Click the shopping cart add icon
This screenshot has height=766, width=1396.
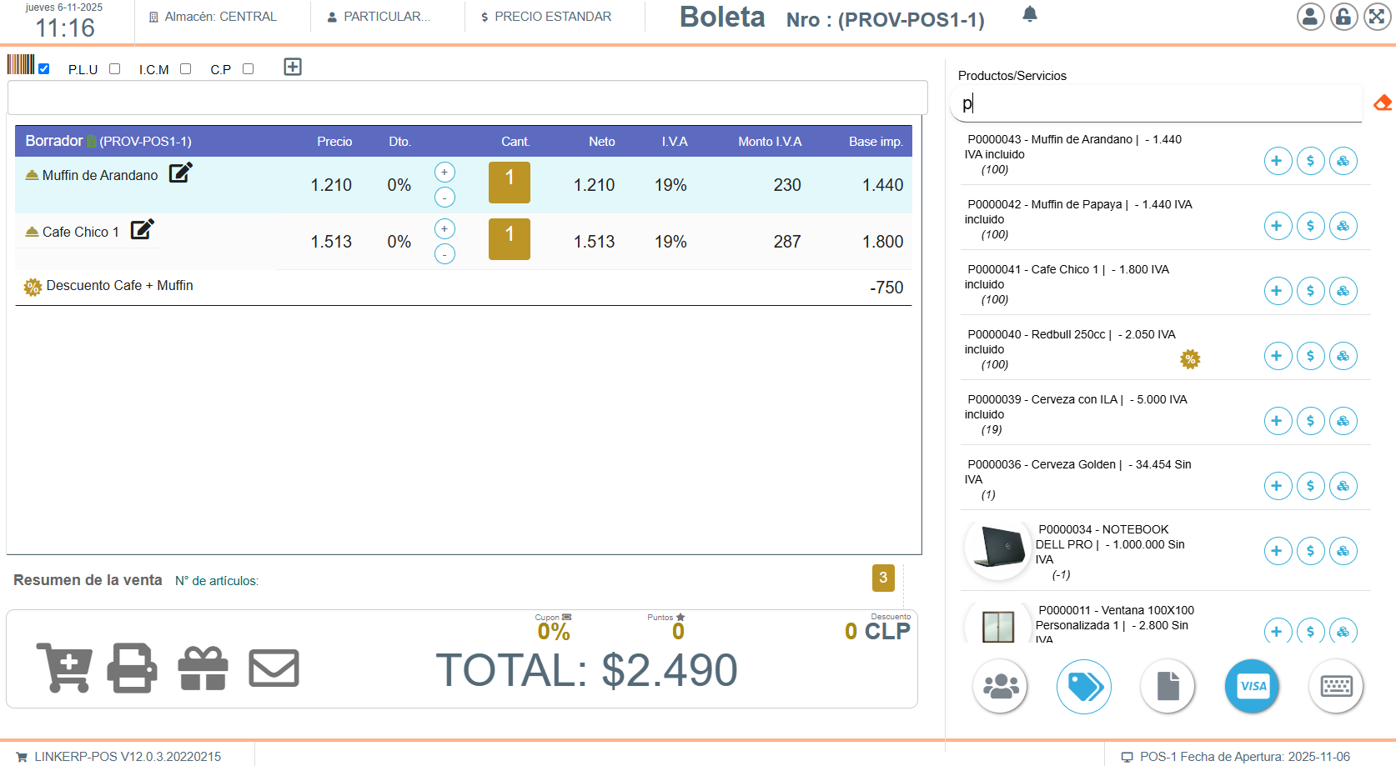pos(64,668)
